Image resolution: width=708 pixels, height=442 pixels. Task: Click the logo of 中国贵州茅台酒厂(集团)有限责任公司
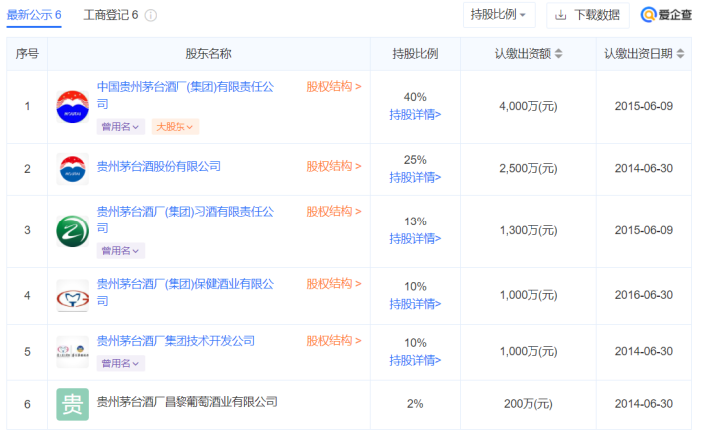[x=73, y=106]
